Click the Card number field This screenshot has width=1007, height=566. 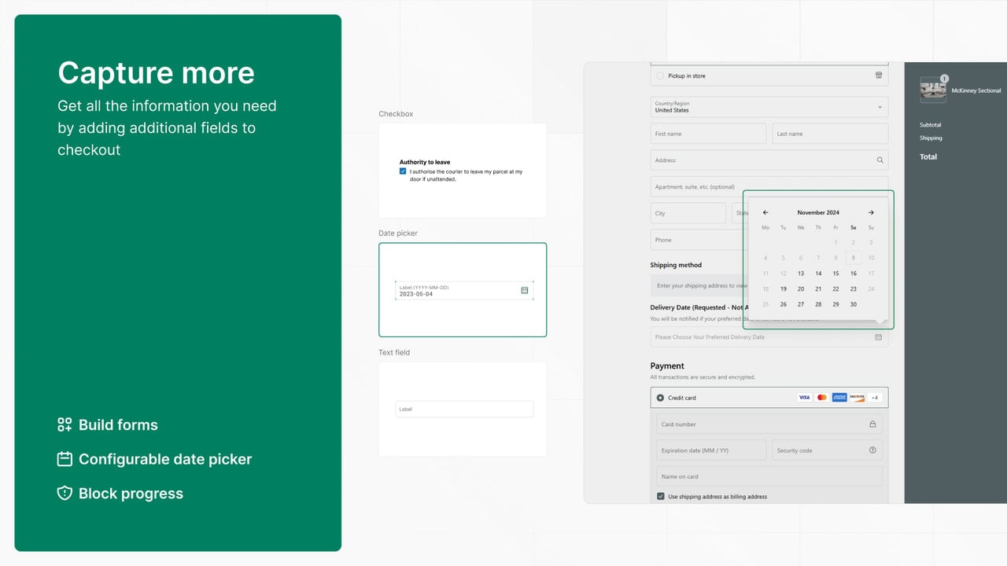(769, 424)
